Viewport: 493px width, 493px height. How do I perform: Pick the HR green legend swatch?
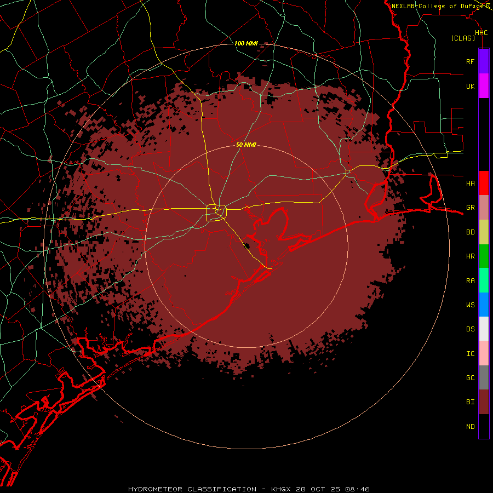[484, 256]
